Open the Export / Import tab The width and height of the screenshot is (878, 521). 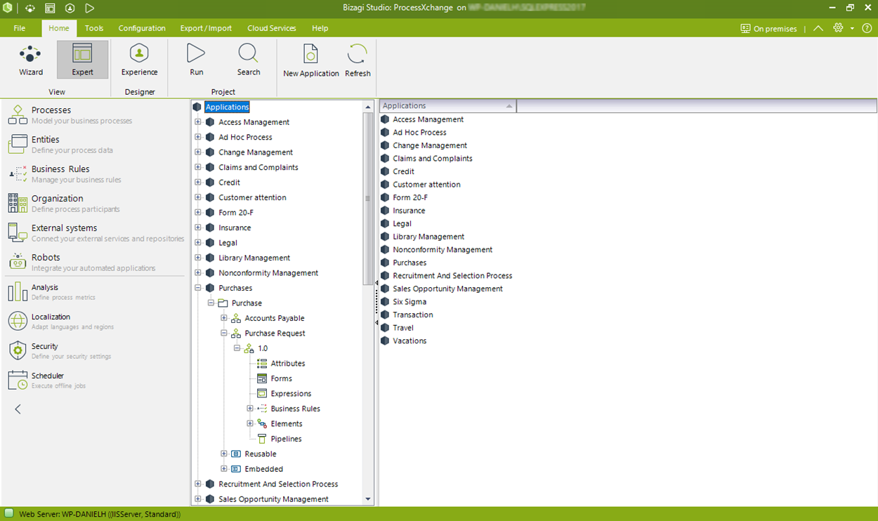coord(206,28)
